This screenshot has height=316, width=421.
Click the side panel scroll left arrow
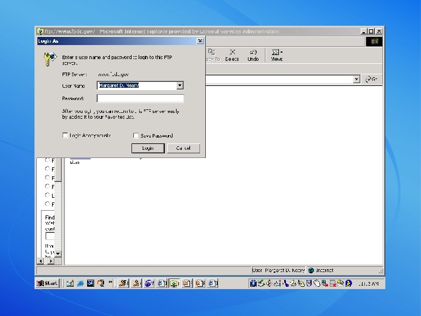point(40,260)
